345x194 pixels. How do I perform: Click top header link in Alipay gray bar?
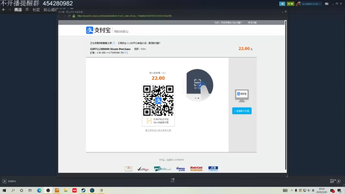tap(228, 22)
